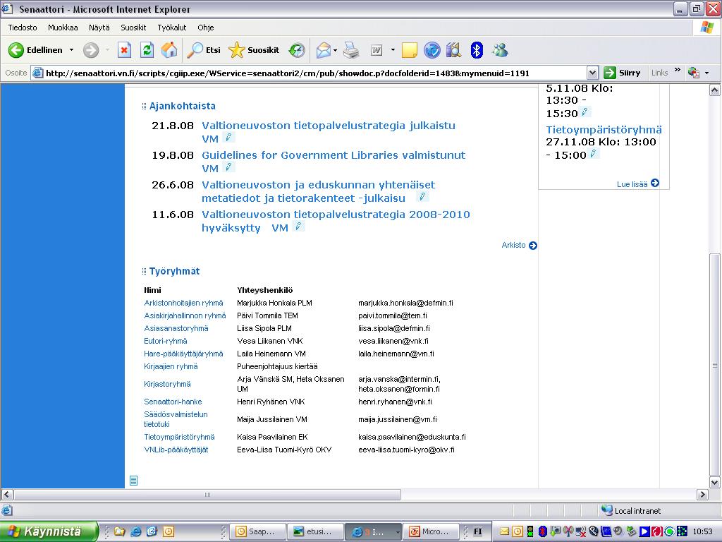Switch to the etusi... taskbar window

315,531
